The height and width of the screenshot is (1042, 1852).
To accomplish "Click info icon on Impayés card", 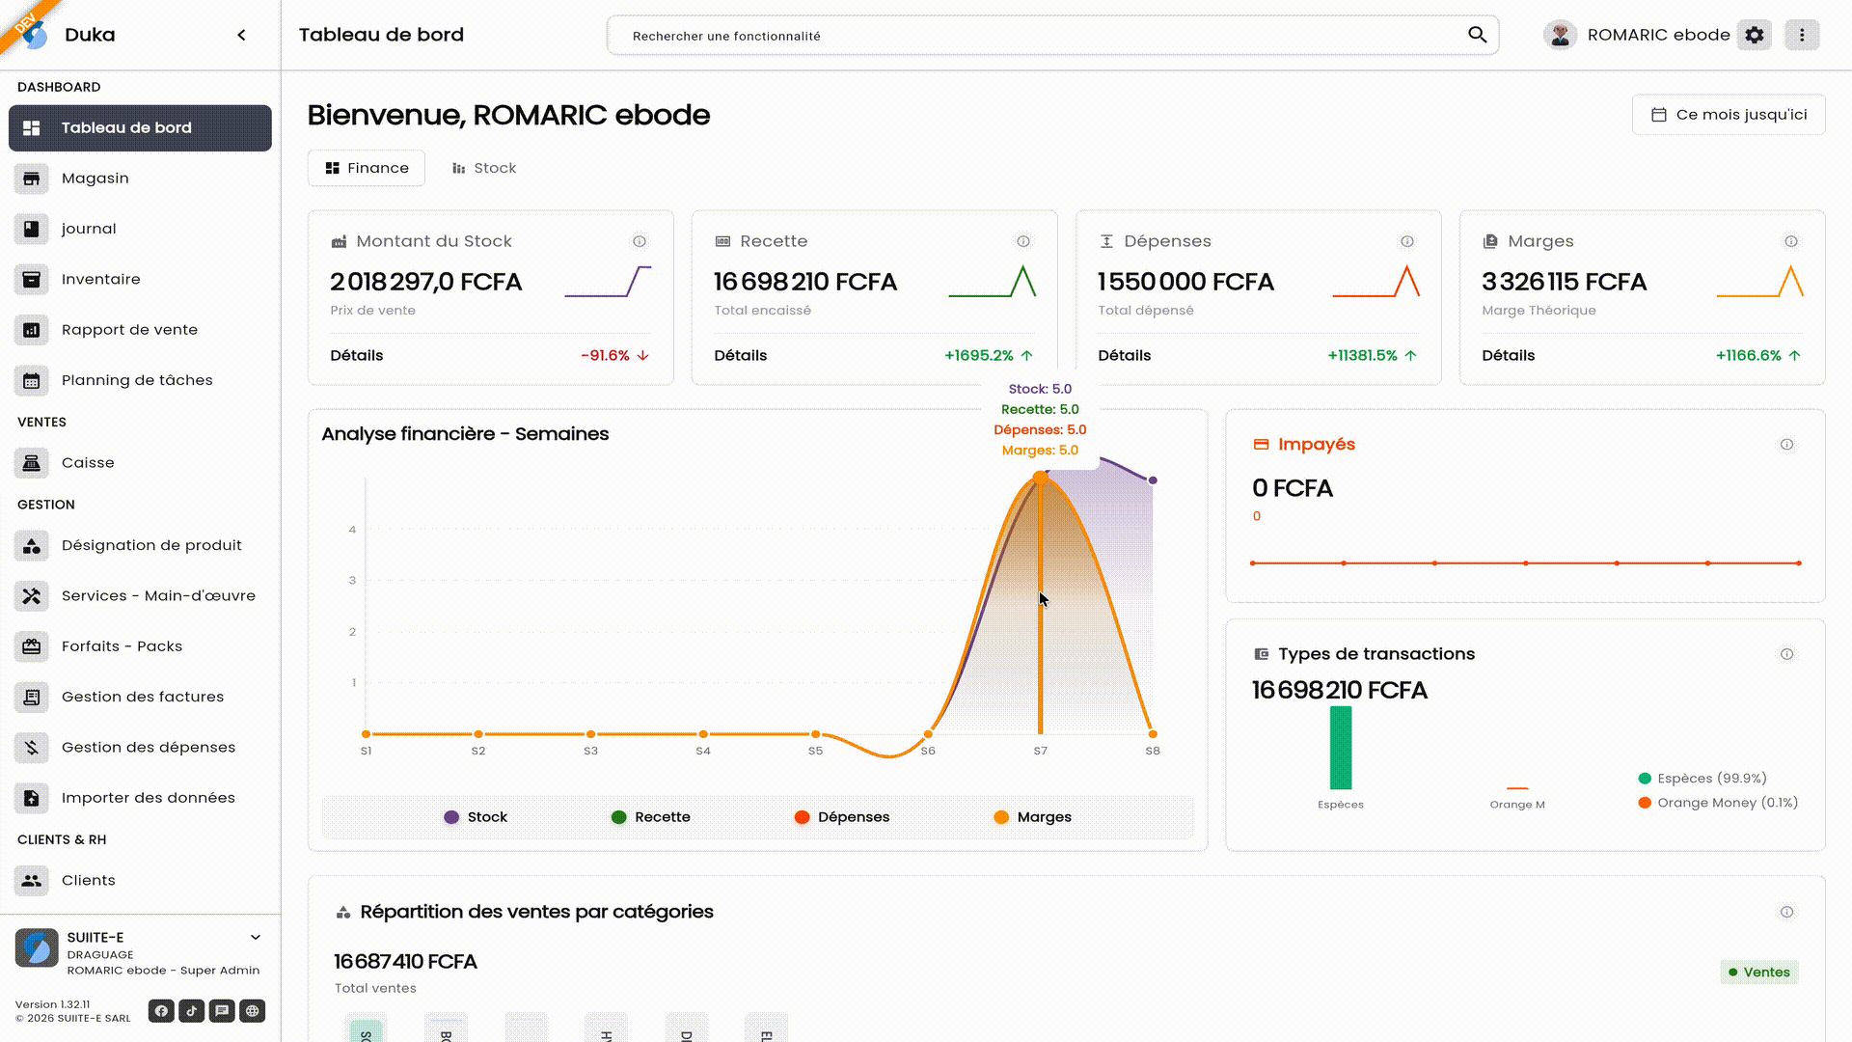I will tap(1786, 445).
